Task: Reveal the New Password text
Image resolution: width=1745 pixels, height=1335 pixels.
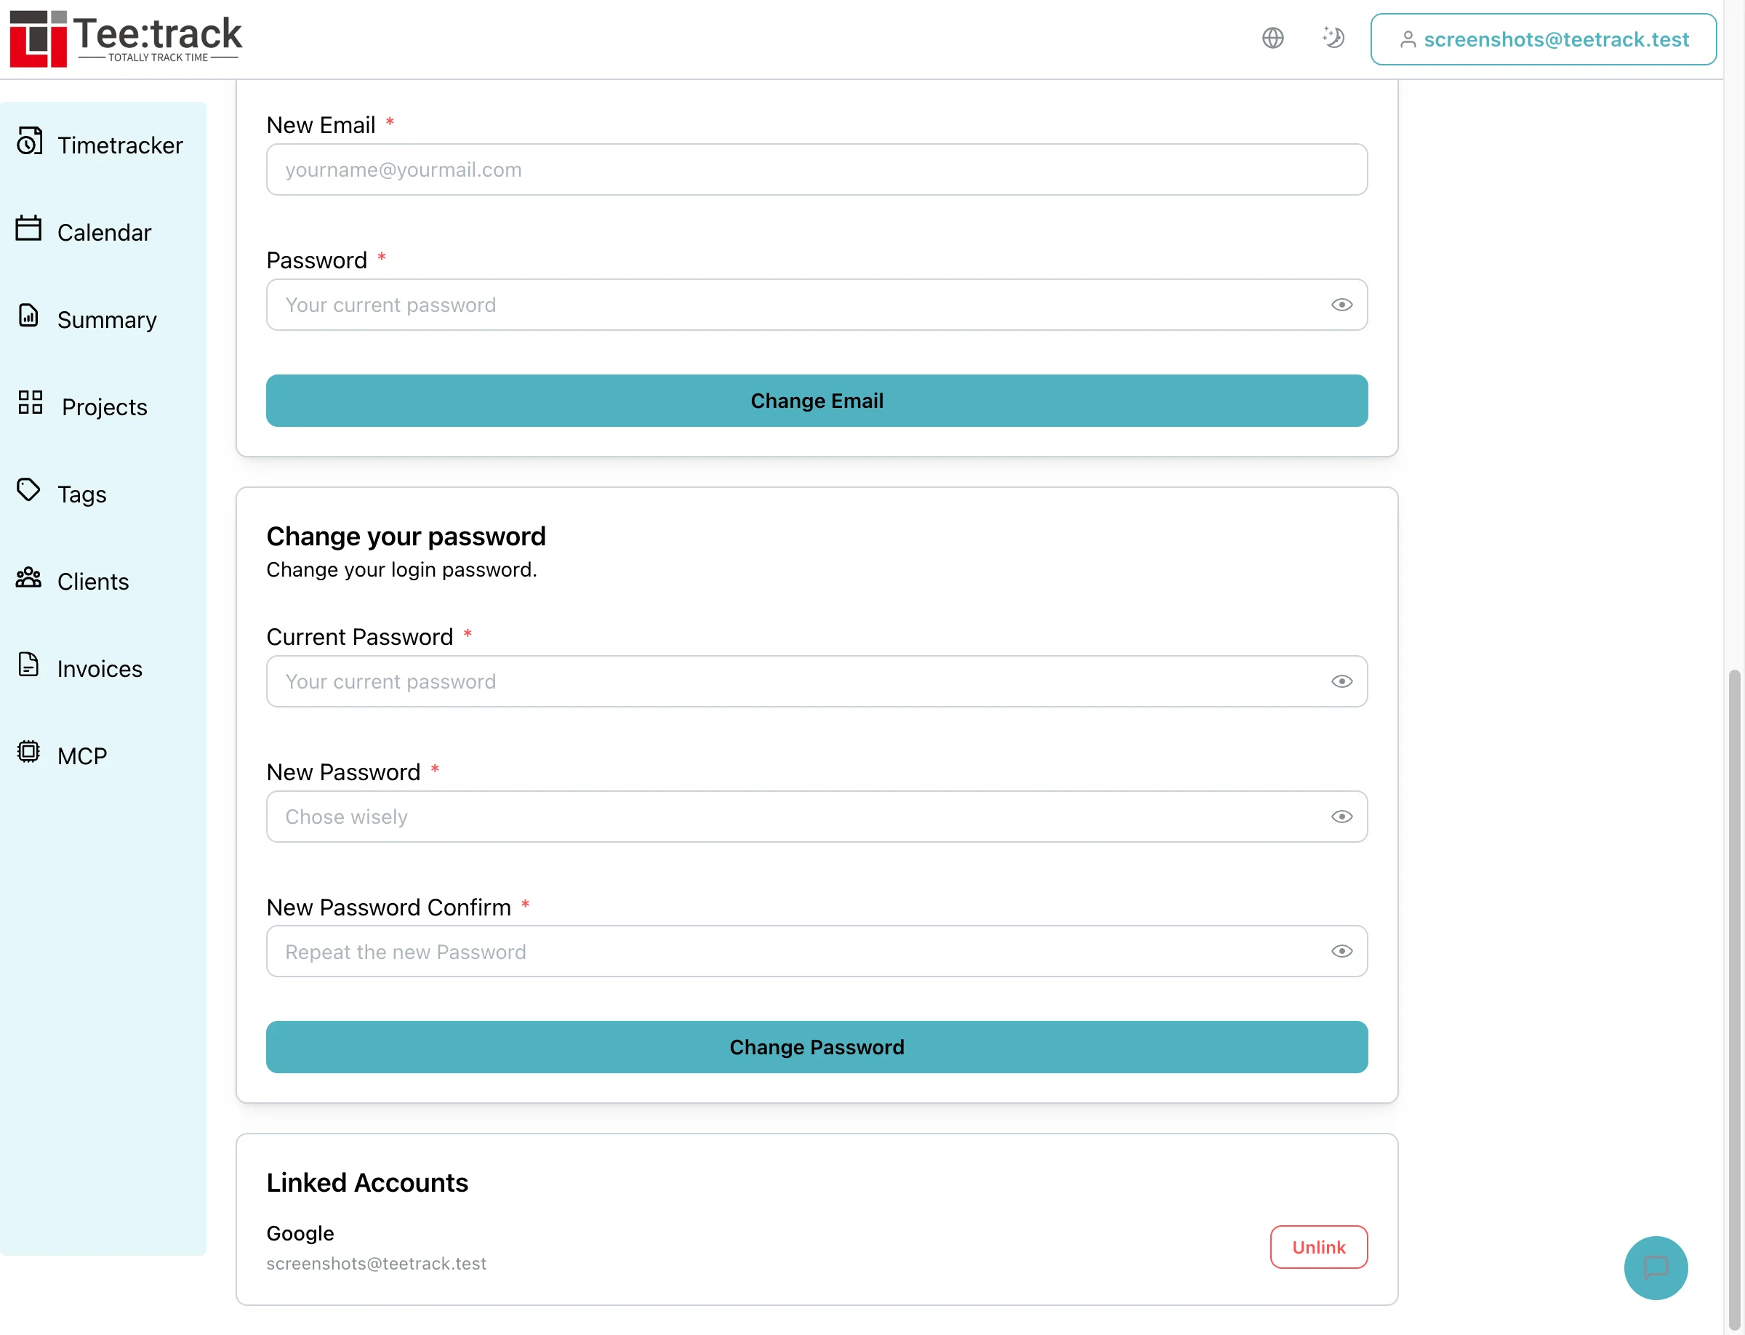Action: click(1341, 816)
